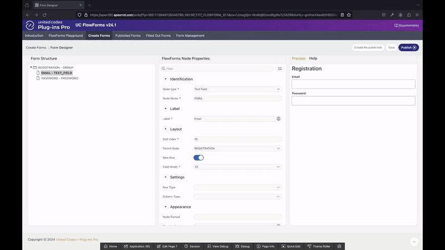Open the browser account icon
This screenshot has width=445, height=250.
pyautogui.click(x=400, y=15)
